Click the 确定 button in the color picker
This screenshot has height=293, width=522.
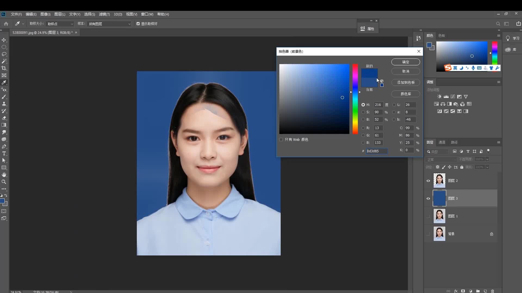(x=405, y=62)
